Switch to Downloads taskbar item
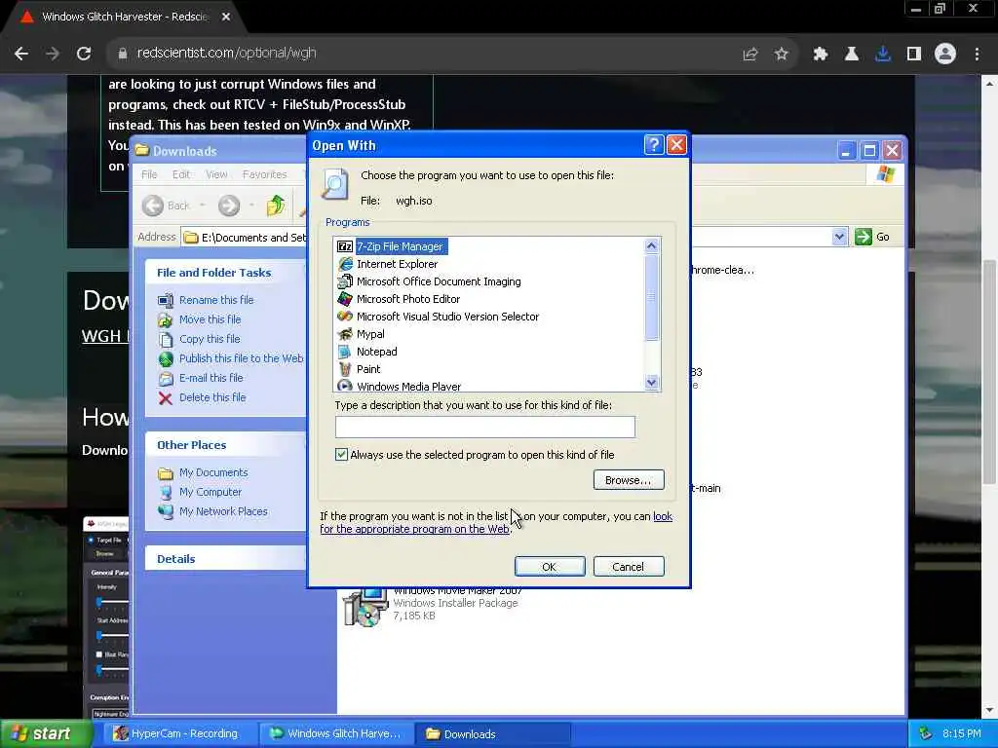Viewport: 998px width, 748px height. pos(492,733)
